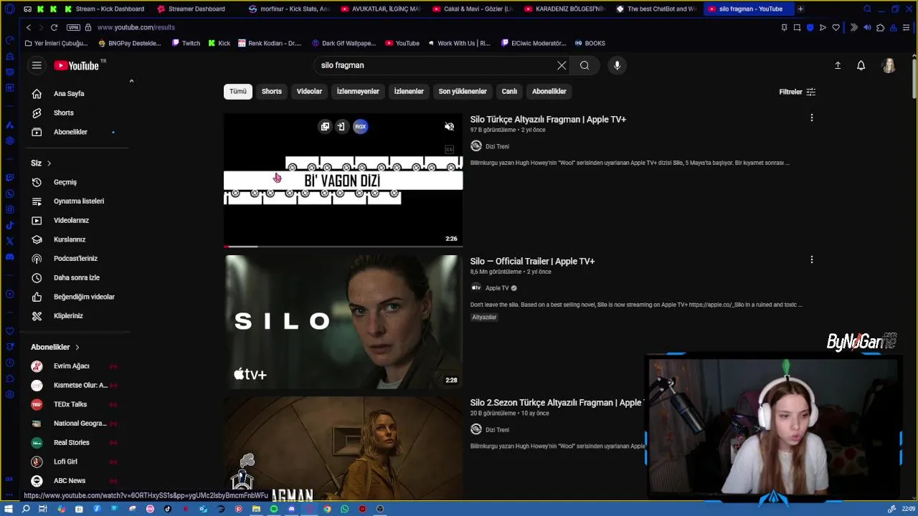The height and width of the screenshot is (516, 918).
Task: Select the Videolar filter chip
Action: pyautogui.click(x=309, y=91)
